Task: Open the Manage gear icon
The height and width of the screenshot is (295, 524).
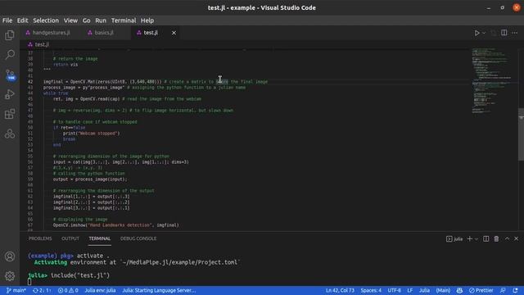Action: [x=10, y=276]
